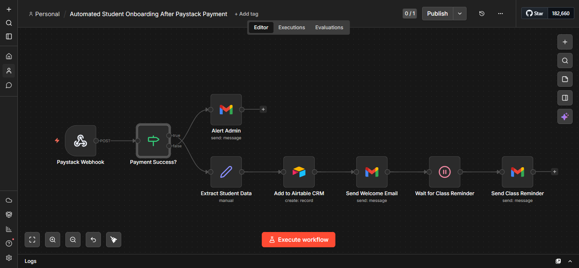Image resolution: width=579 pixels, height=268 pixels.
Task: Open the Logs panel
Action: 31,261
